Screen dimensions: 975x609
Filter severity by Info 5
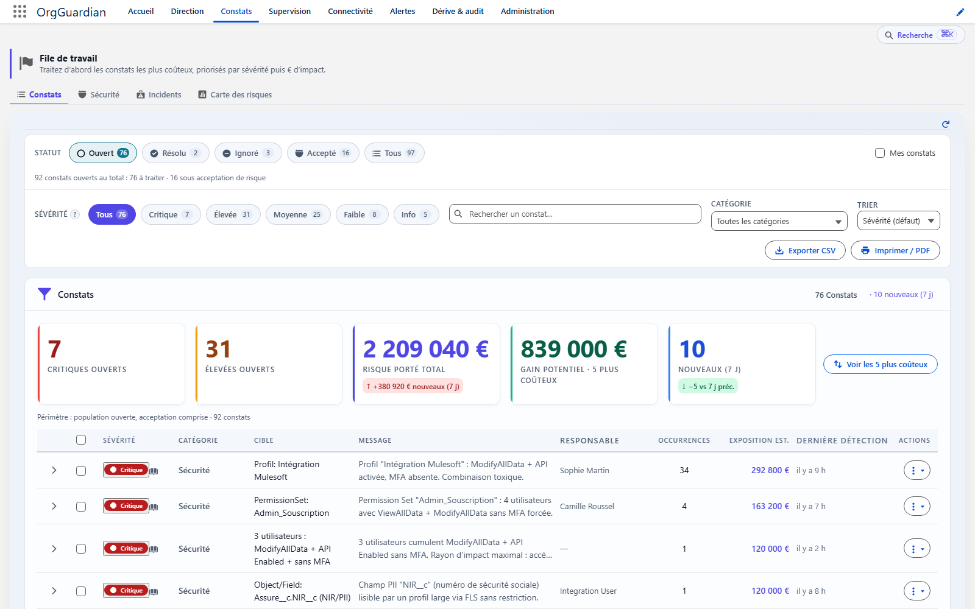click(416, 214)
